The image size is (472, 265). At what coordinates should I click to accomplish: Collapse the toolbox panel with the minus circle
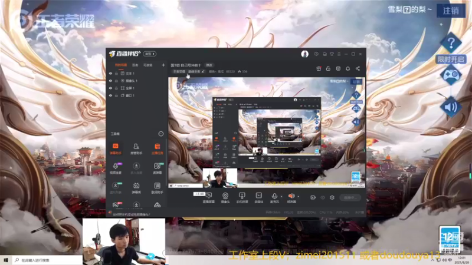coord(161,134)
